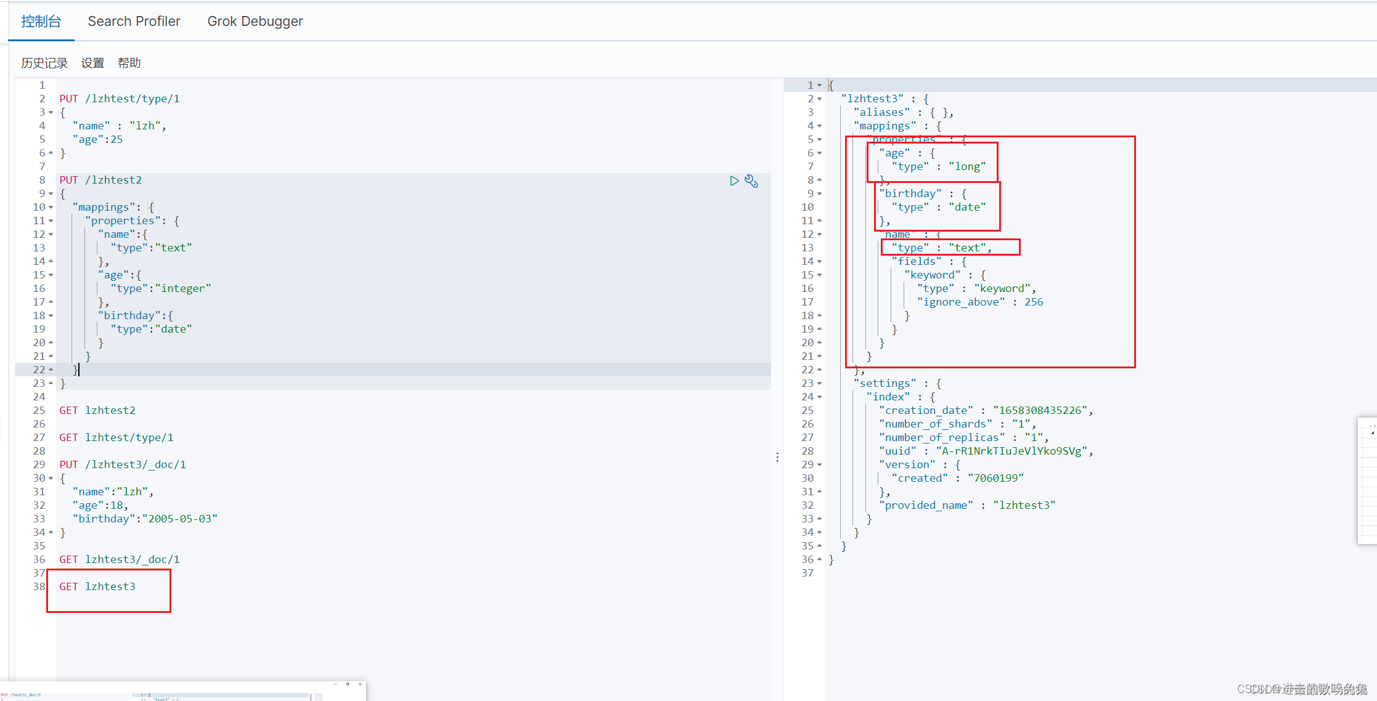Expand the name fields keyword block

click(820, 275)
